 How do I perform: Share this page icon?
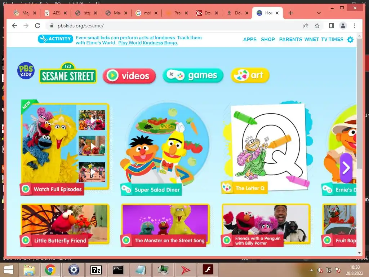click(x=306, y=26)
